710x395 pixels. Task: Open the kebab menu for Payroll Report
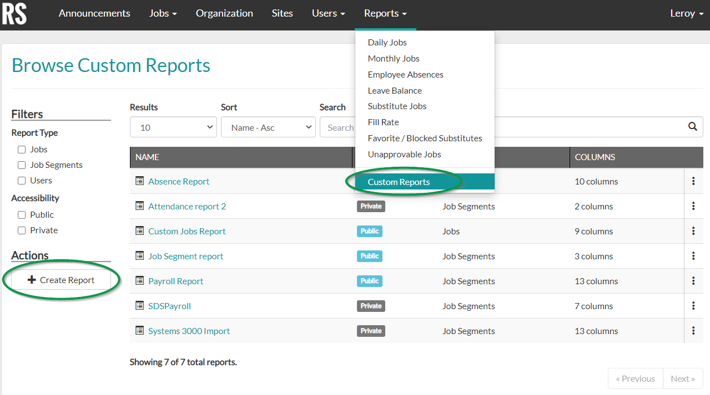(693, 280)
